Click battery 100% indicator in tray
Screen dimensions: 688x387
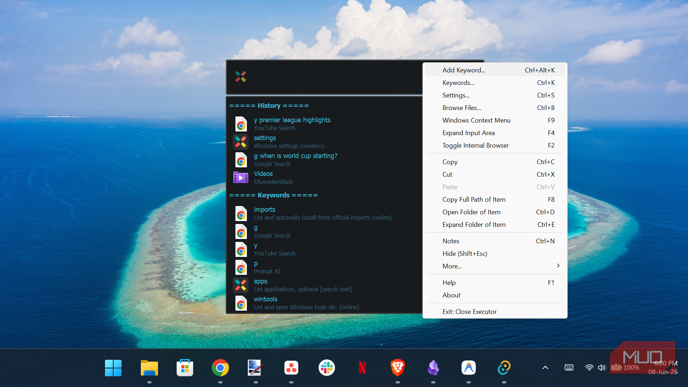click(x=625, y=368)
